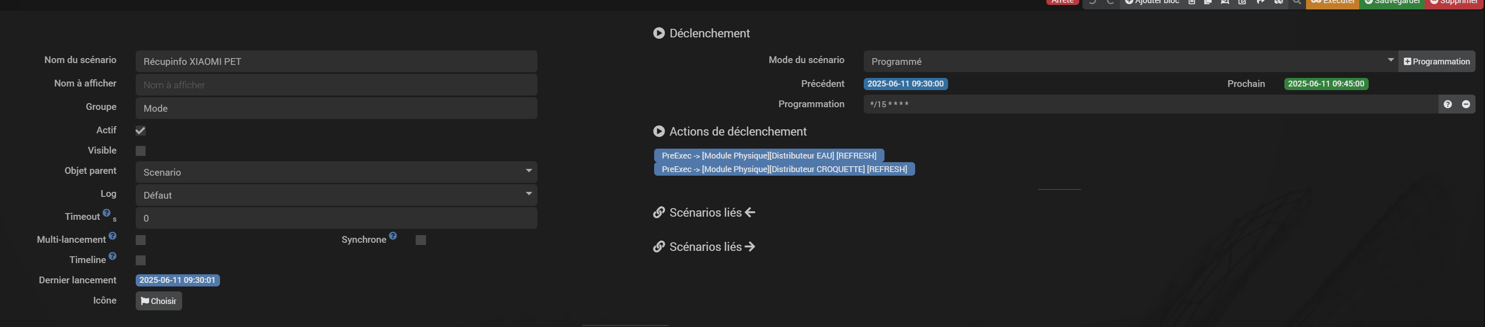Uncheck the Actif checkbox

click(x=141, y=131)
